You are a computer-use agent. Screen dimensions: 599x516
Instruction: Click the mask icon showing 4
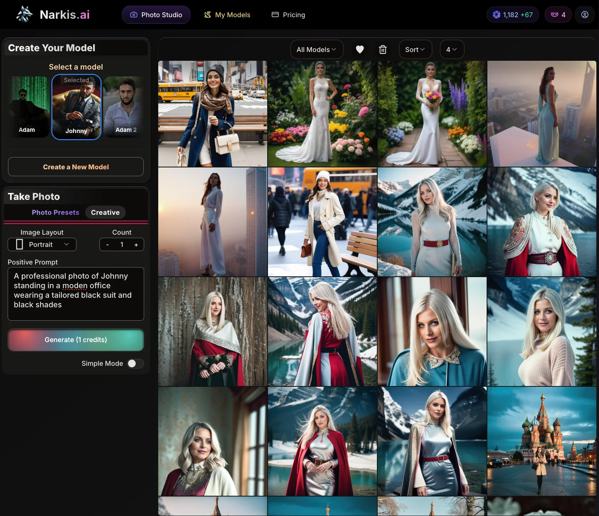coord(558,15)
